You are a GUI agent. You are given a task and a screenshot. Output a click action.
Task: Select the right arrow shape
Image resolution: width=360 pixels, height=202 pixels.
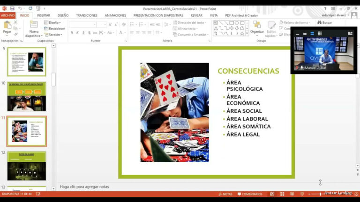click(x=232, y=28)
